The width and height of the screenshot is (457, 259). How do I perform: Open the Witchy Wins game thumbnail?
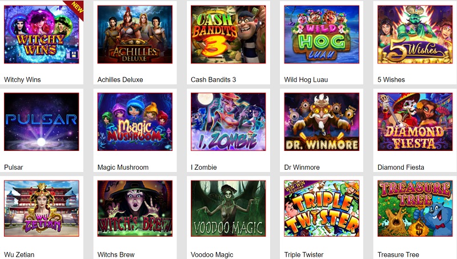click(41, 34)
